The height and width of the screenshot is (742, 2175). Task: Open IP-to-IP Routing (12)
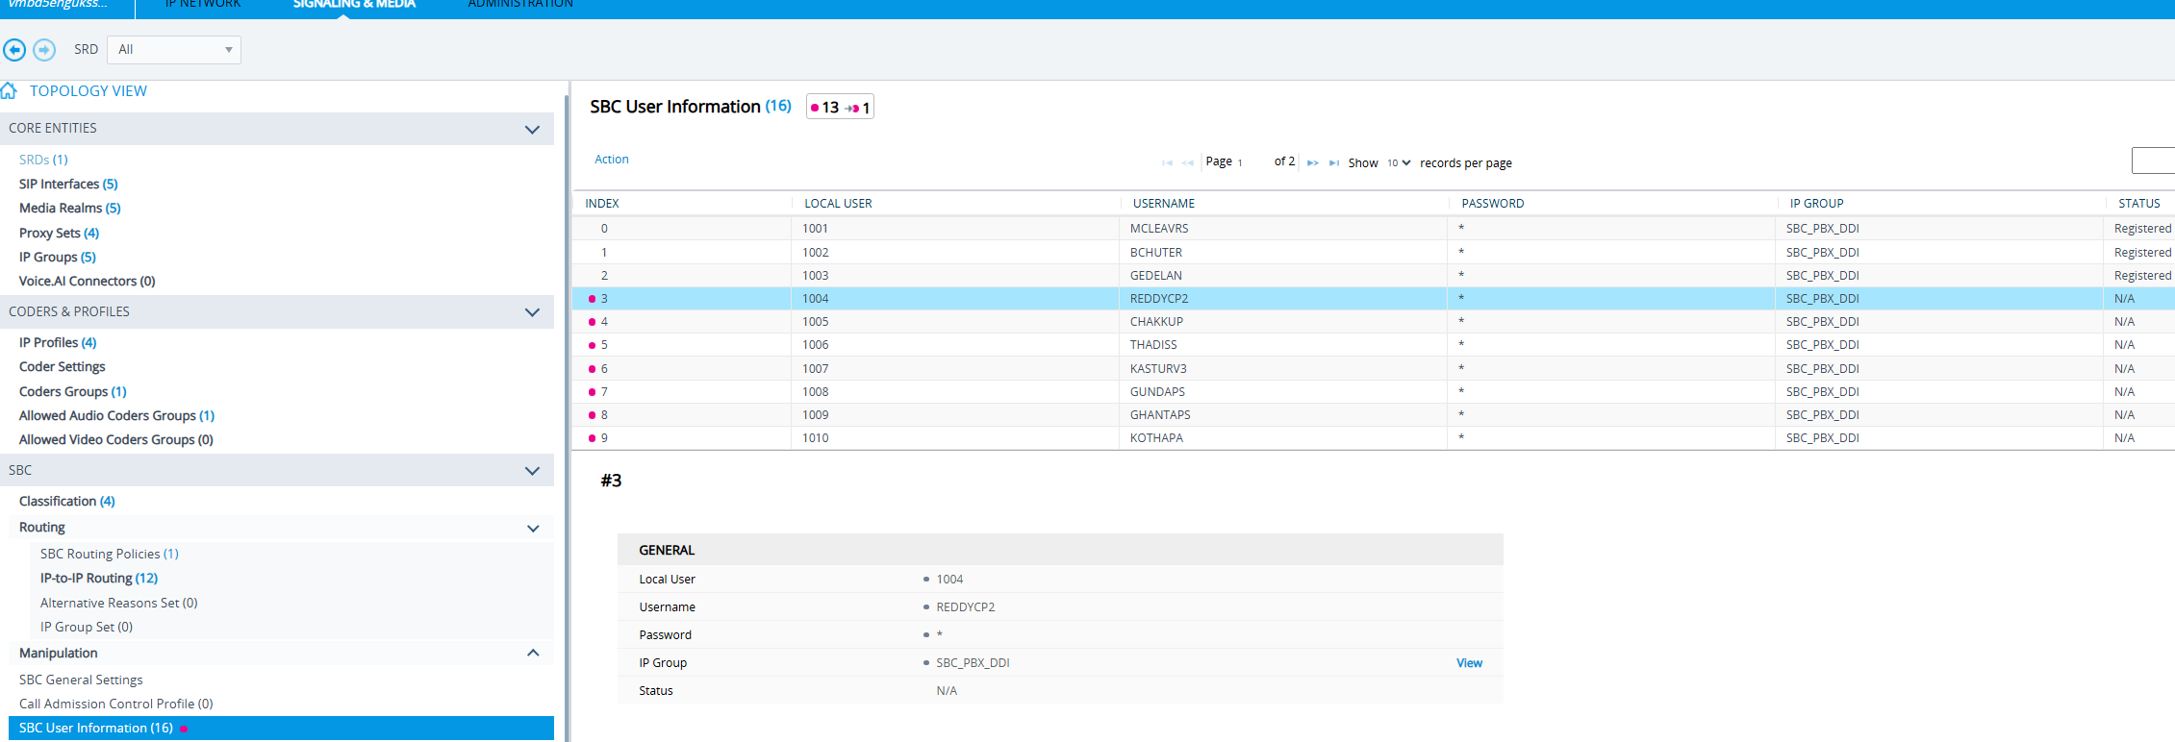click(99, 578)
